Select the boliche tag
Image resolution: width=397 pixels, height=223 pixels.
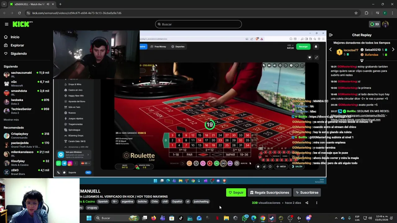pyautogui.click(x=142, y=201)
